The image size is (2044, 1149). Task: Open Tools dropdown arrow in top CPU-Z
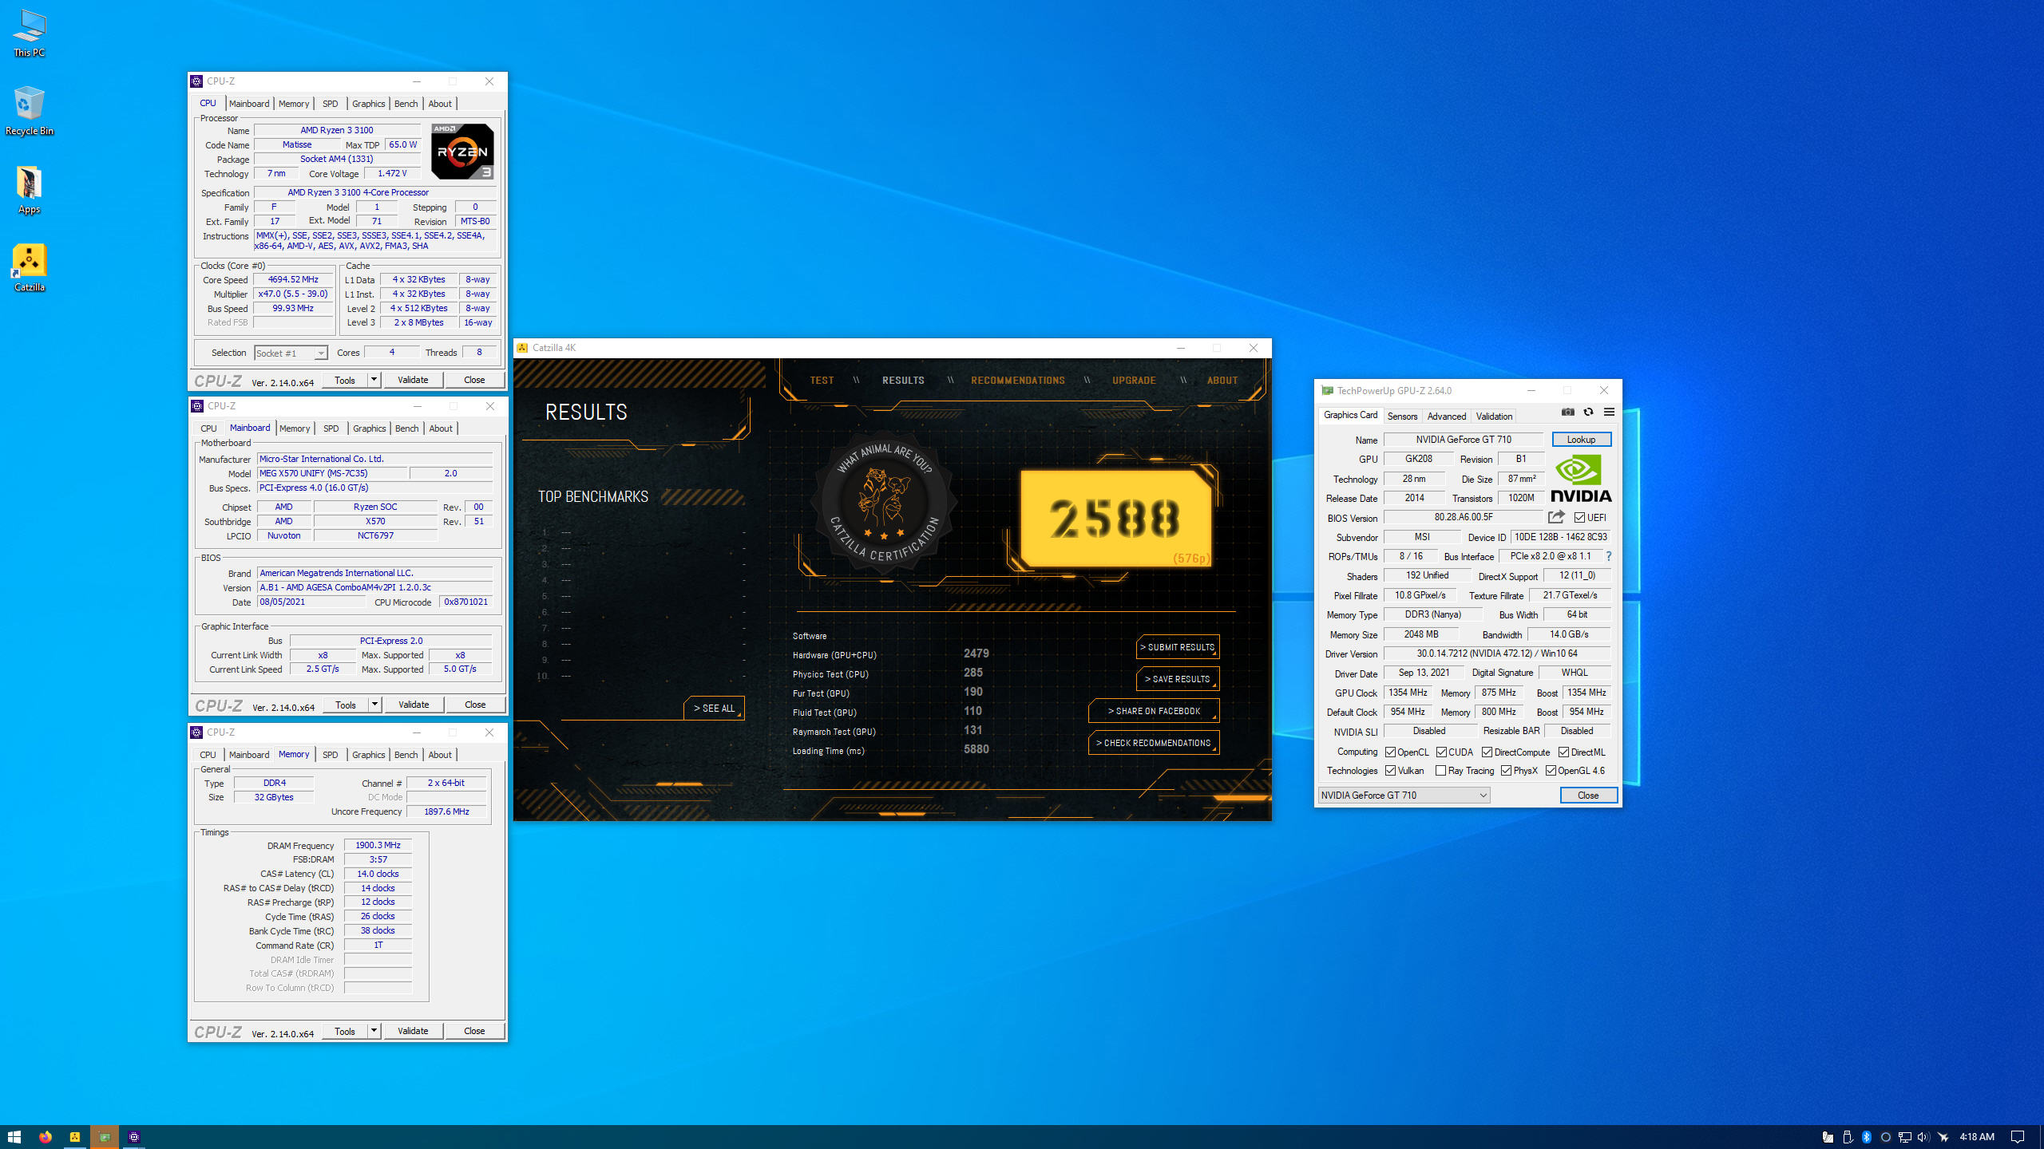(374, 380)
